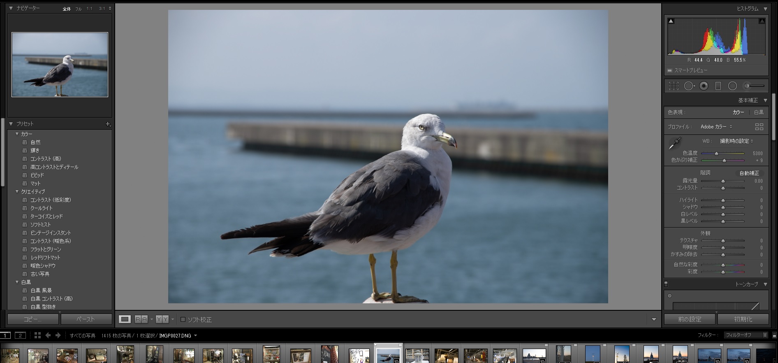Apply the ビビッド preset

tap(37, 175)
